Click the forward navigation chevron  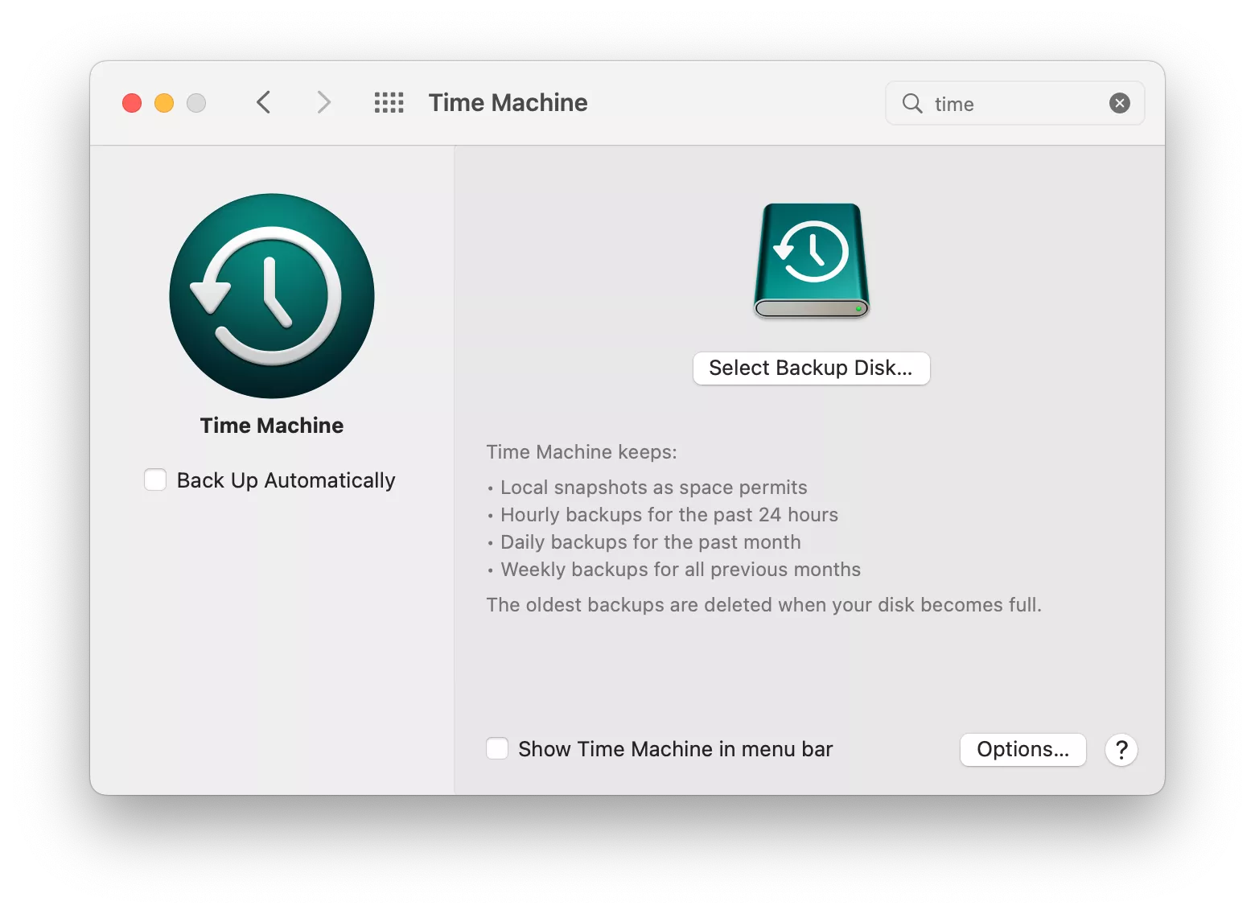(x=323, y=102)
